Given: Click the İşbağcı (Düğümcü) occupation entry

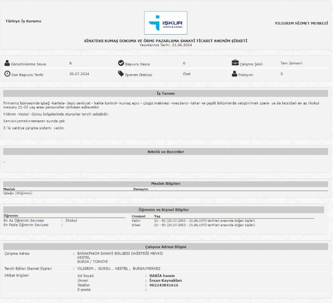Looking at the screenshot, I should [x=18, y=193].
